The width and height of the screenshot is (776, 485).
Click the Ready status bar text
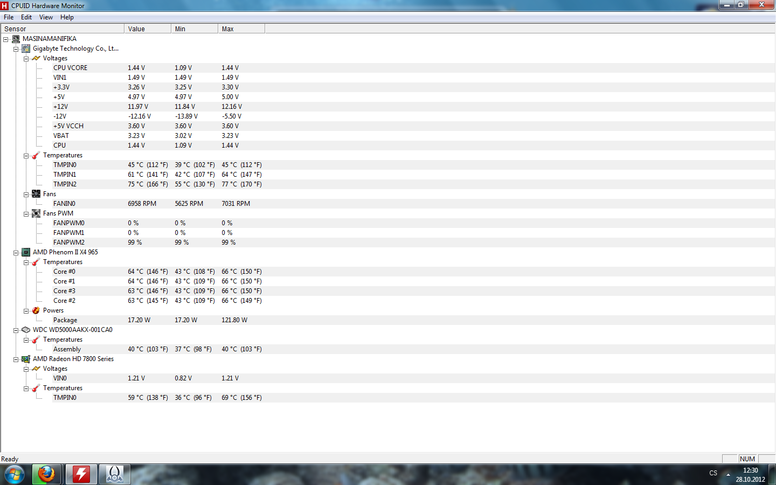coord(10,459)
